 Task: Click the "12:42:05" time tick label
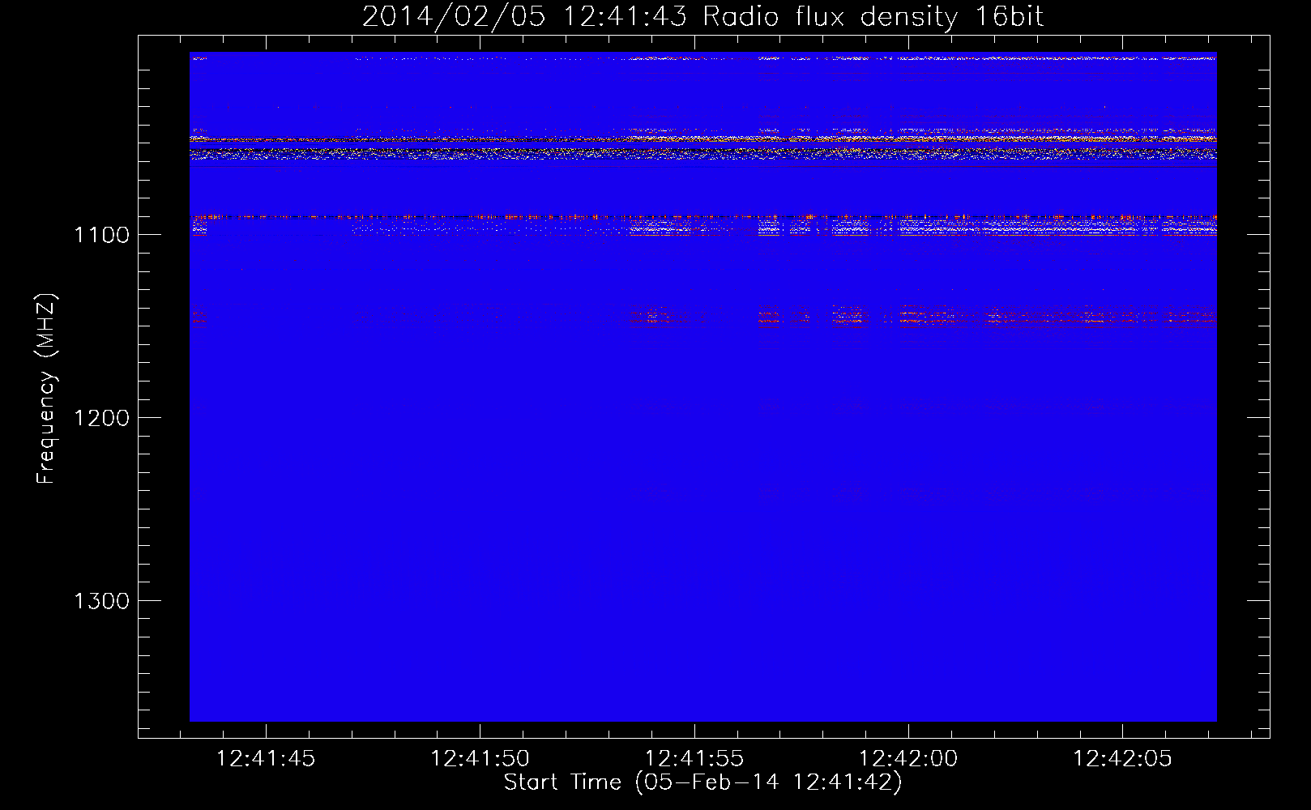pos(1122,758)
